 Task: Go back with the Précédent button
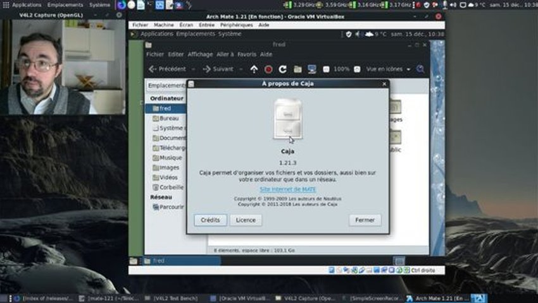click(x=168, y=69)
